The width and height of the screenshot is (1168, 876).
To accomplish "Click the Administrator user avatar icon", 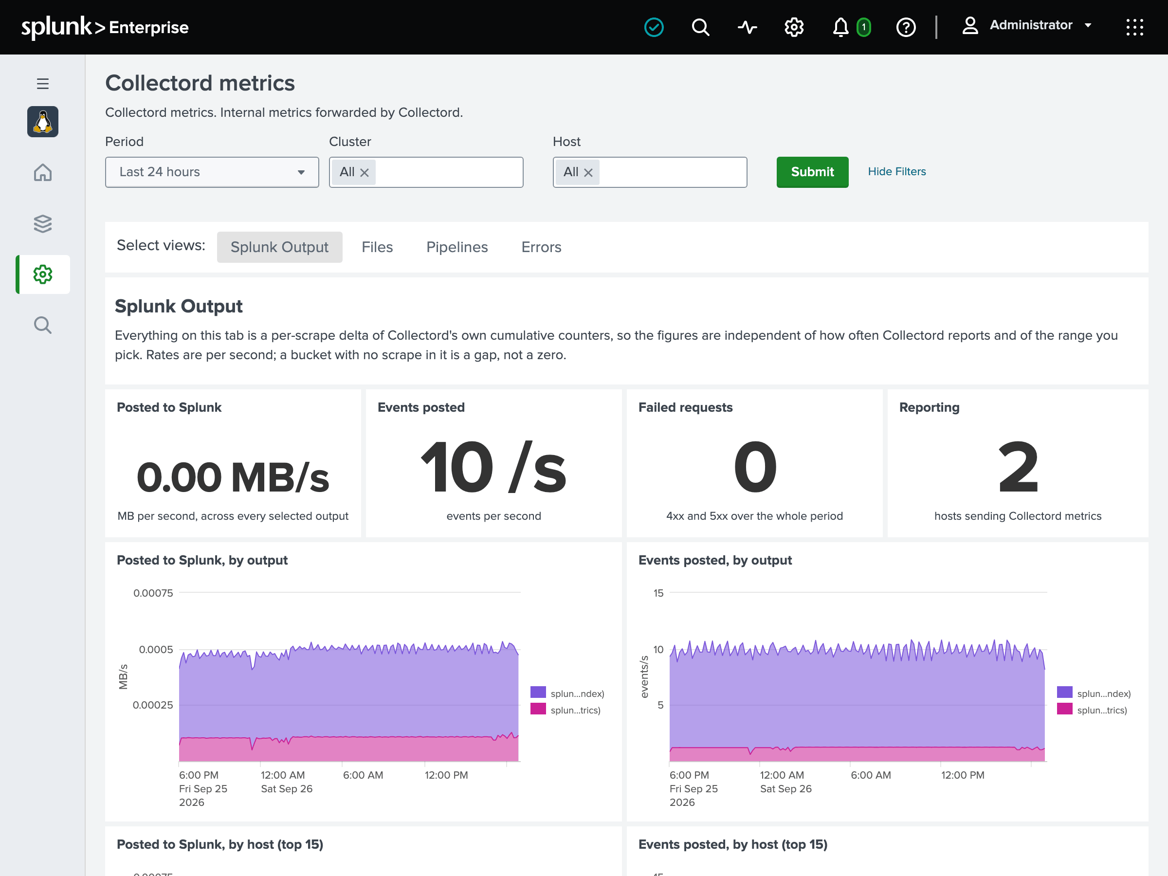I will pos(969,25).
